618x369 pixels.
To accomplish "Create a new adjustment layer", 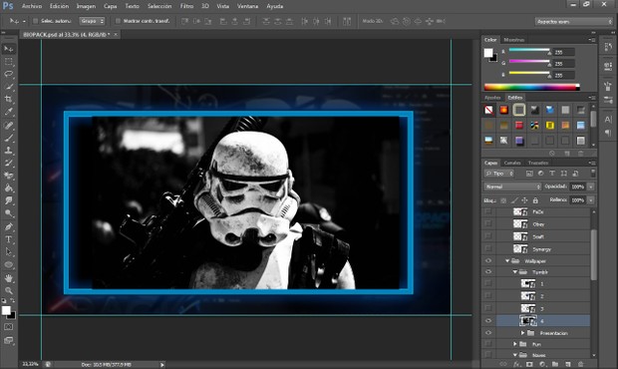I will pyautogui.click(x=542, y=365).
